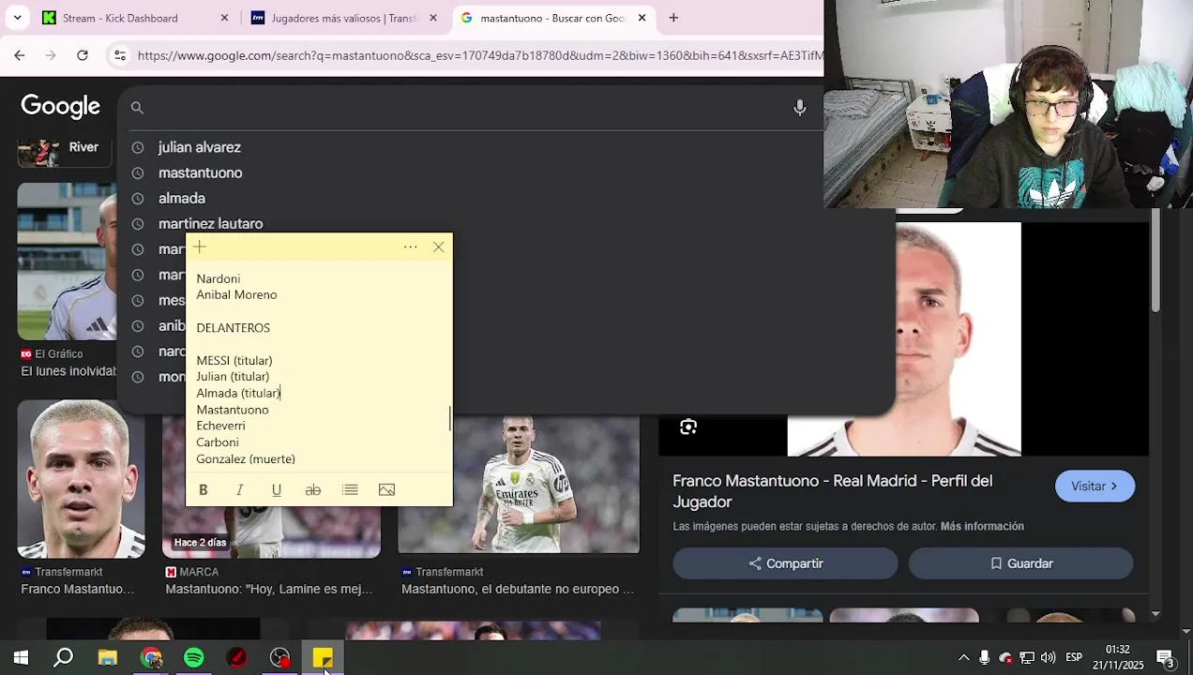Open OBS Studio from the taskbar

279,658
